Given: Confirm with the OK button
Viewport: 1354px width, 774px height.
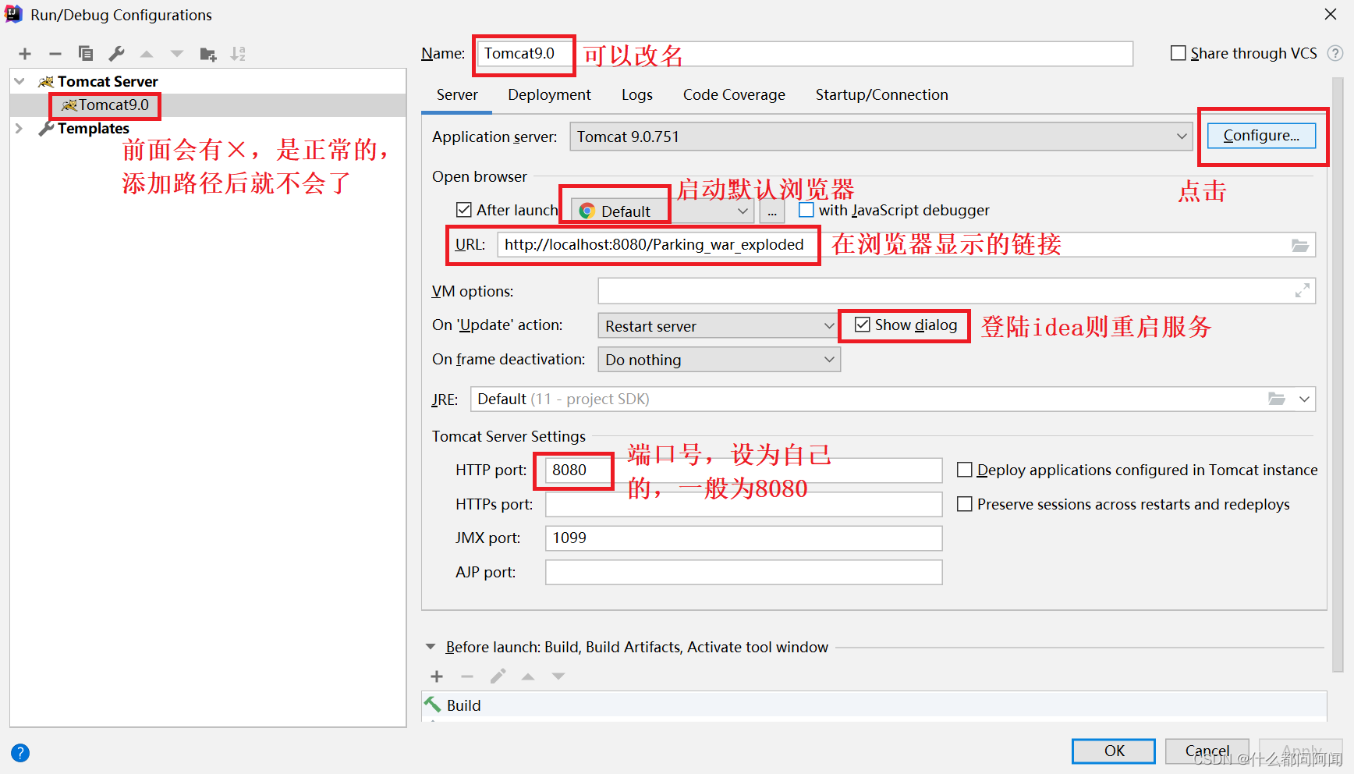Looking at the screenshot, I should coord(1113,751).
